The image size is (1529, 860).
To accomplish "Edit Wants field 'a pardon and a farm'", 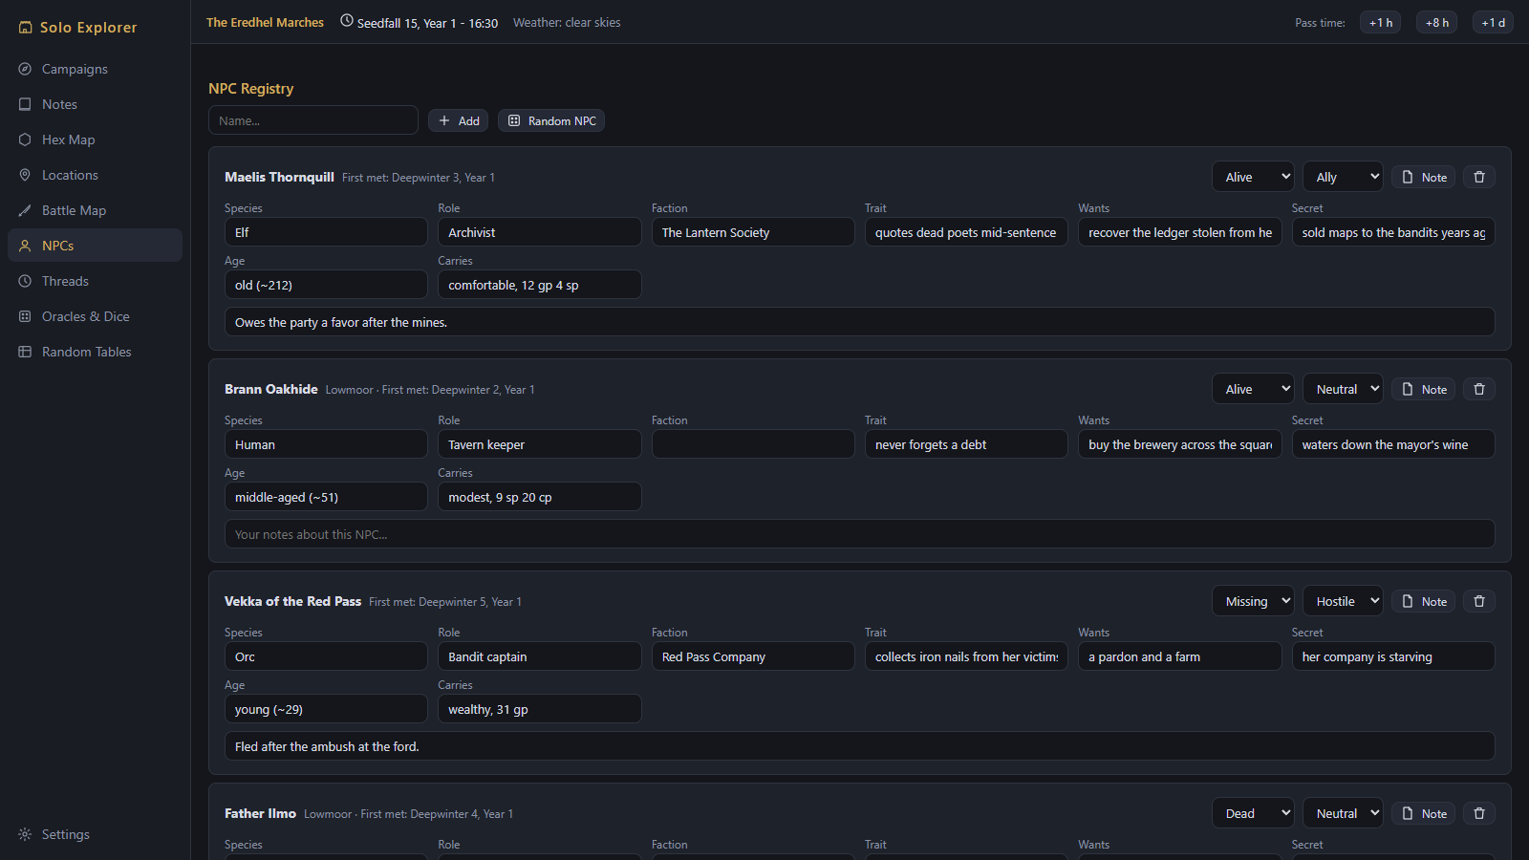I will click(x=1180, y=656).
